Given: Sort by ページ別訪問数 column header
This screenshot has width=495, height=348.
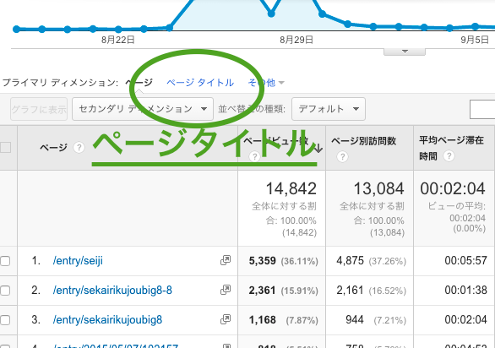Looking at the screenshot, I should 364,141.
